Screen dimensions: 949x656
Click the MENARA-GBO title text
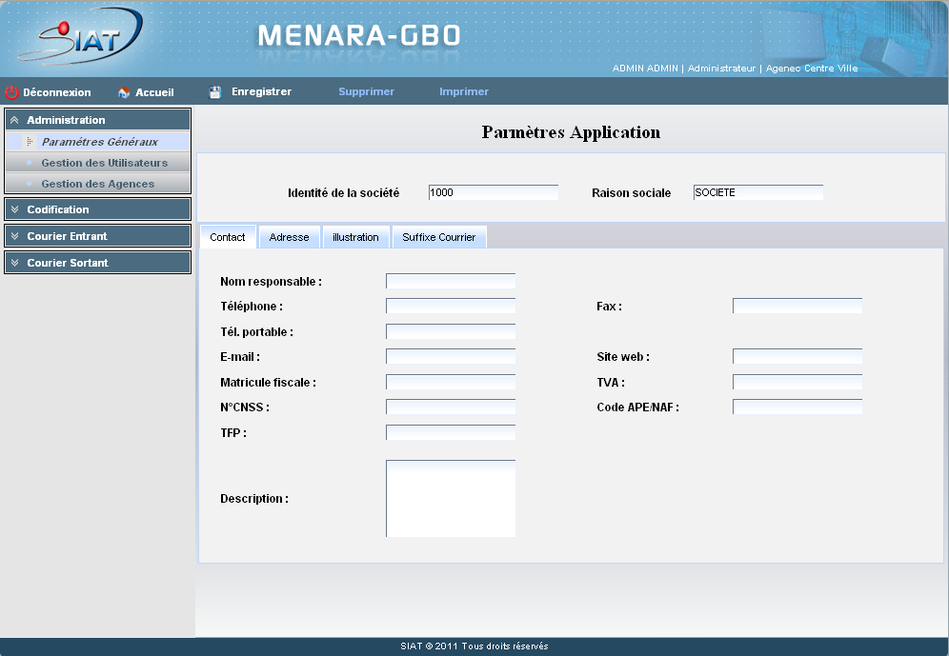point(359,35)
